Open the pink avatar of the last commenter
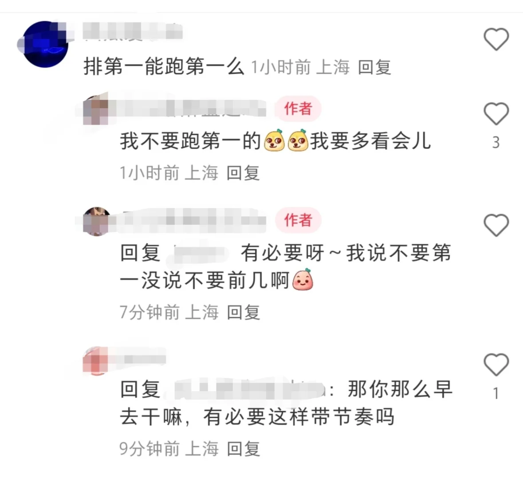Screen dimensions: 523x479 point(96,361)
